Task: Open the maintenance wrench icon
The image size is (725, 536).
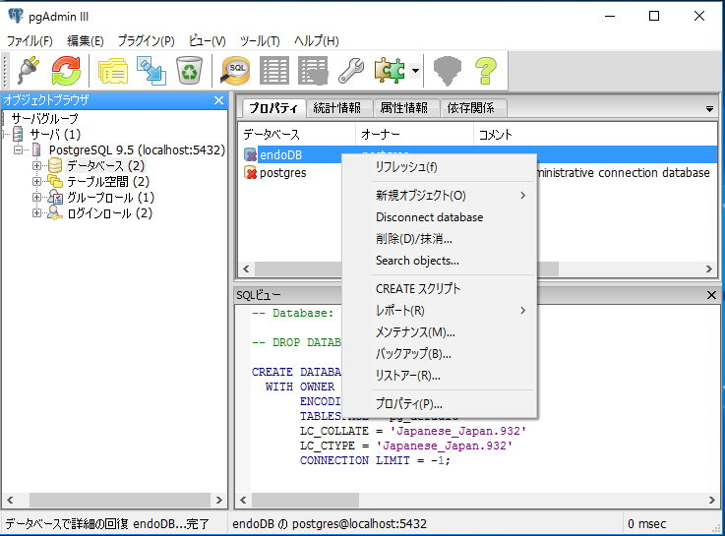Action: pyautogui.click(x=351, y=71)
